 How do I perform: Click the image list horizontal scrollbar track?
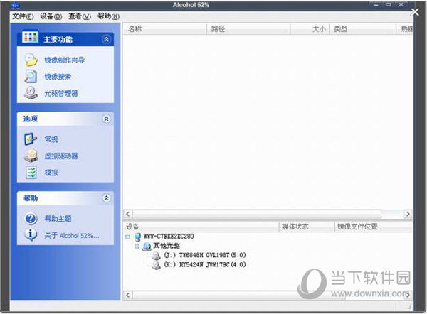coord(392,214)
